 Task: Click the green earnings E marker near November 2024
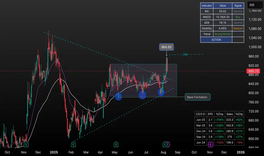click(x=26, y=145)
